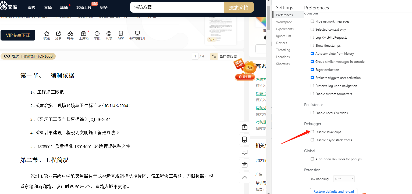Open the 工具箱 toolbox icon

coord(84,34)
